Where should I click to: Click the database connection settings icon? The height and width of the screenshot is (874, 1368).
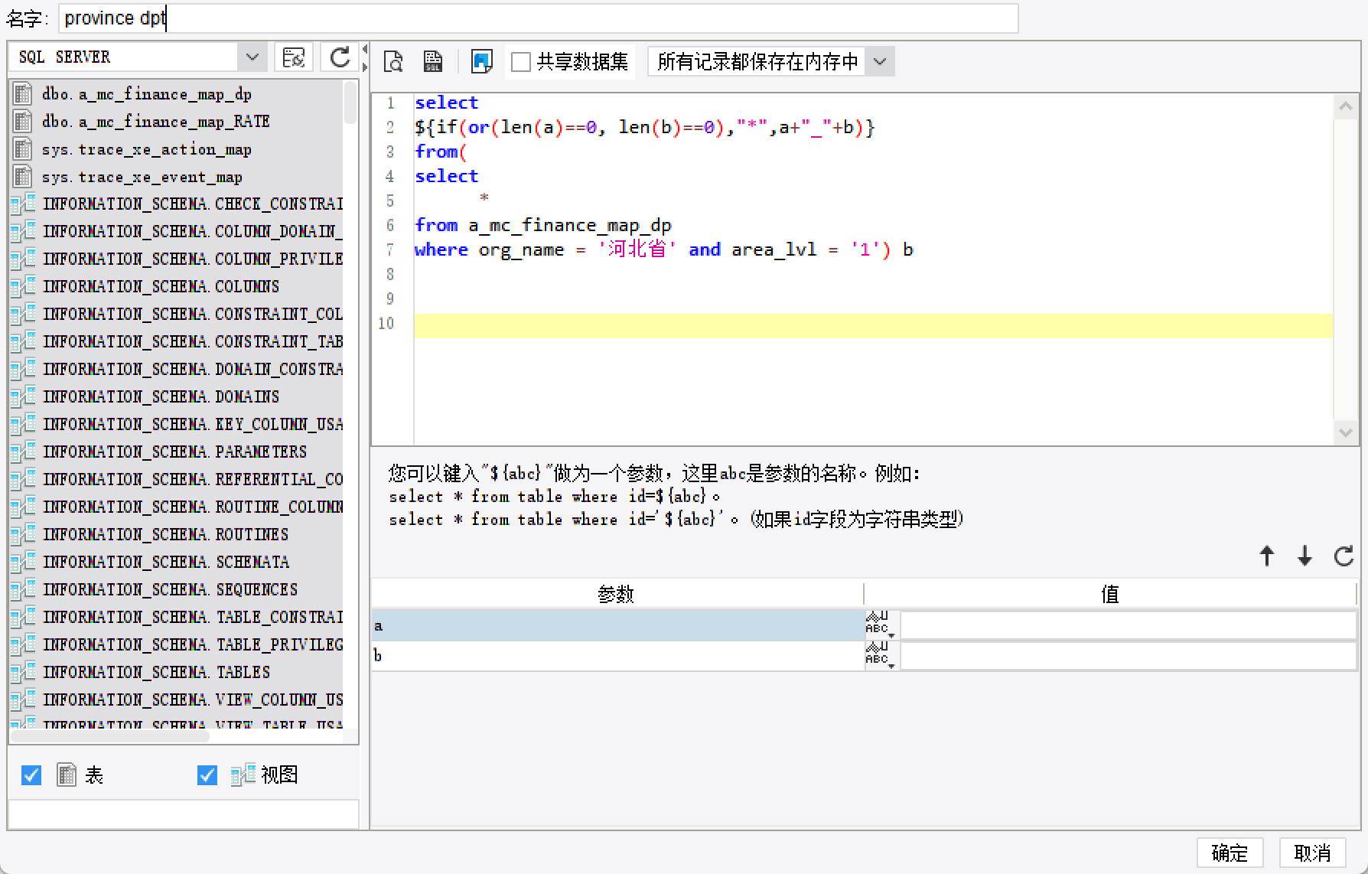coord(294,57)
